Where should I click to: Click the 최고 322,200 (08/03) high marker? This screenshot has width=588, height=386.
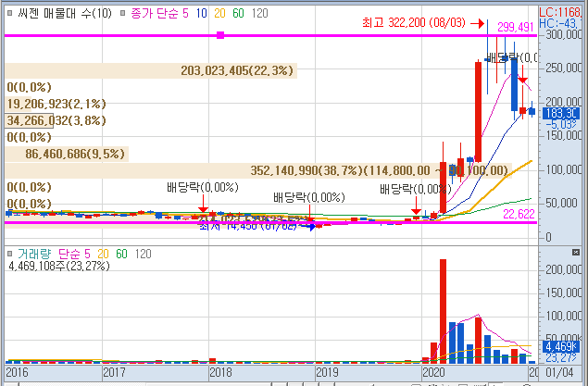[x=414, y=23]
